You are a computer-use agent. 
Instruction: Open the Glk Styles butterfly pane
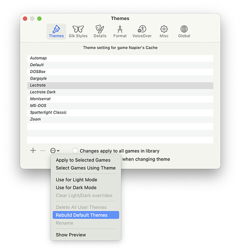78,31
